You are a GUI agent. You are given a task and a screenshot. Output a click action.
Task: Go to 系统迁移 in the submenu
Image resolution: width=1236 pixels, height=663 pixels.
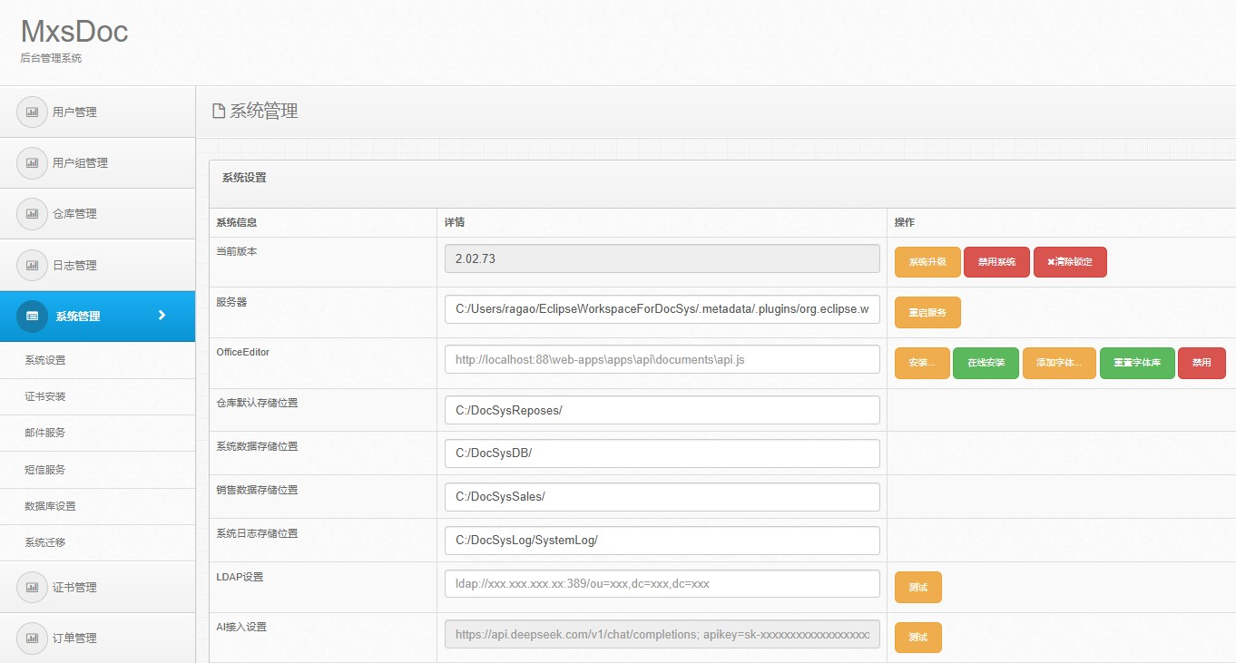pyautogui.click(x=97, y=542)
